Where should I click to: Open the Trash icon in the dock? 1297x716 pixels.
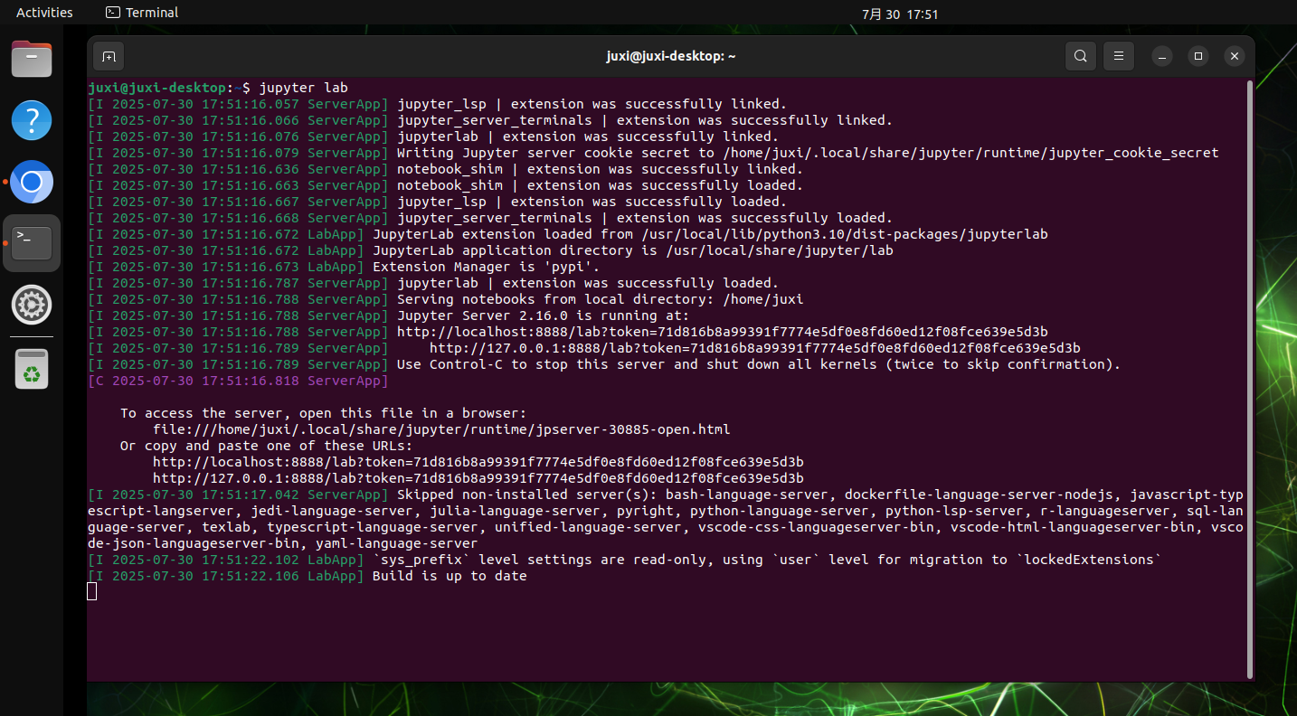click(32, 369)
